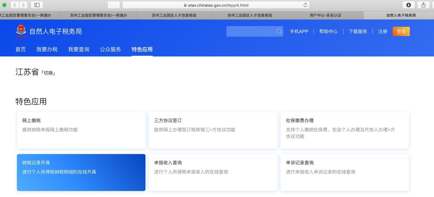Click the 特色应用 section heading
This screenshot has width=434, height=197.
click(31, 101)
